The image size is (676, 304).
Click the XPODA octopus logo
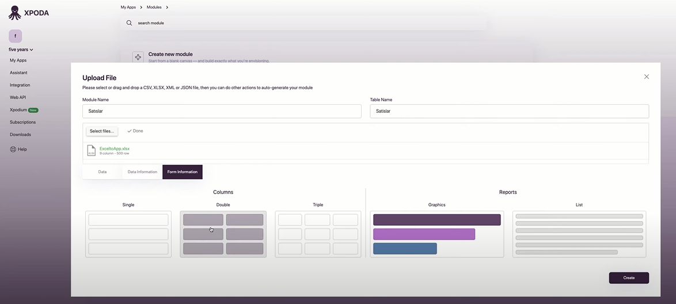click(14, 13)
